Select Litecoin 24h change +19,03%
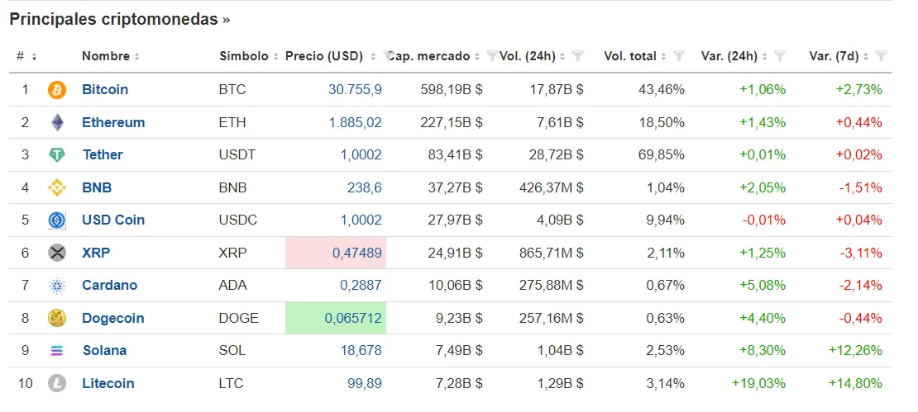918x412 pixels. [758, 383]
